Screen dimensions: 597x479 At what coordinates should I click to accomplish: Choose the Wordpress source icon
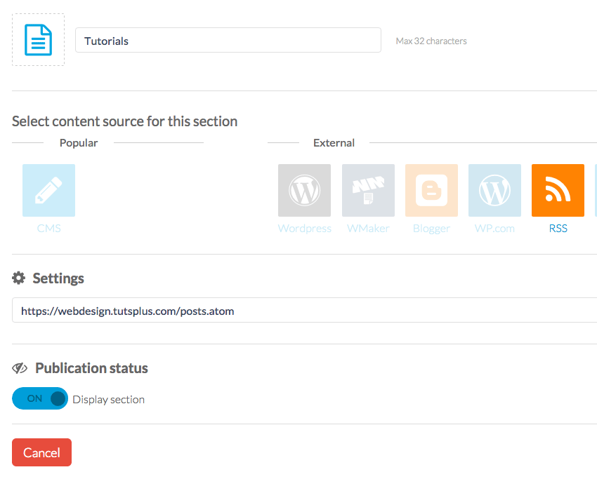point(304,190)
